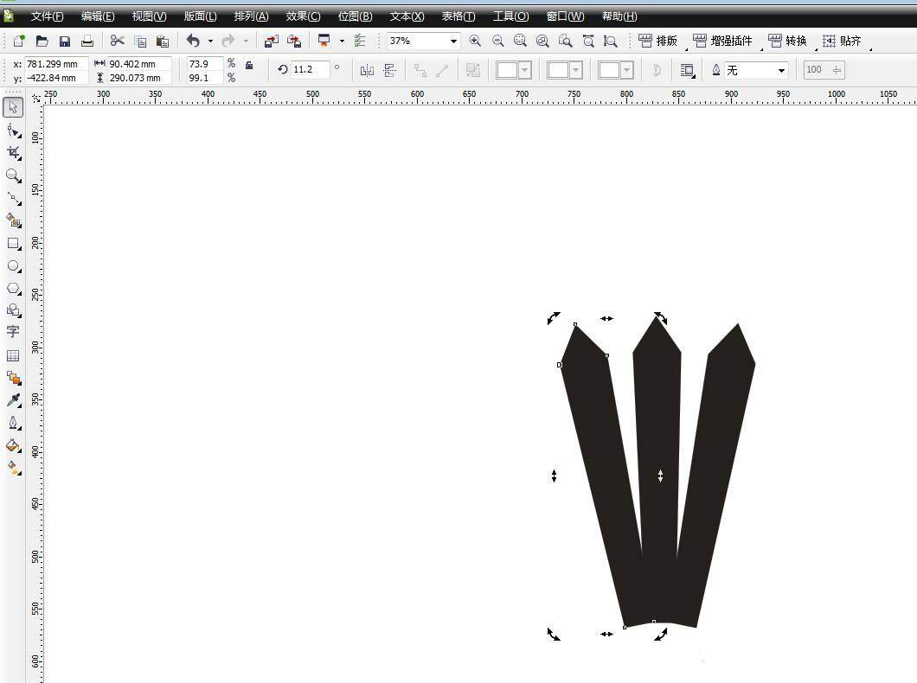Screen dimensions: 917x683
Task: Toggle horizontal mirror button
Action: pyautogui.click(x=367, y=70)
